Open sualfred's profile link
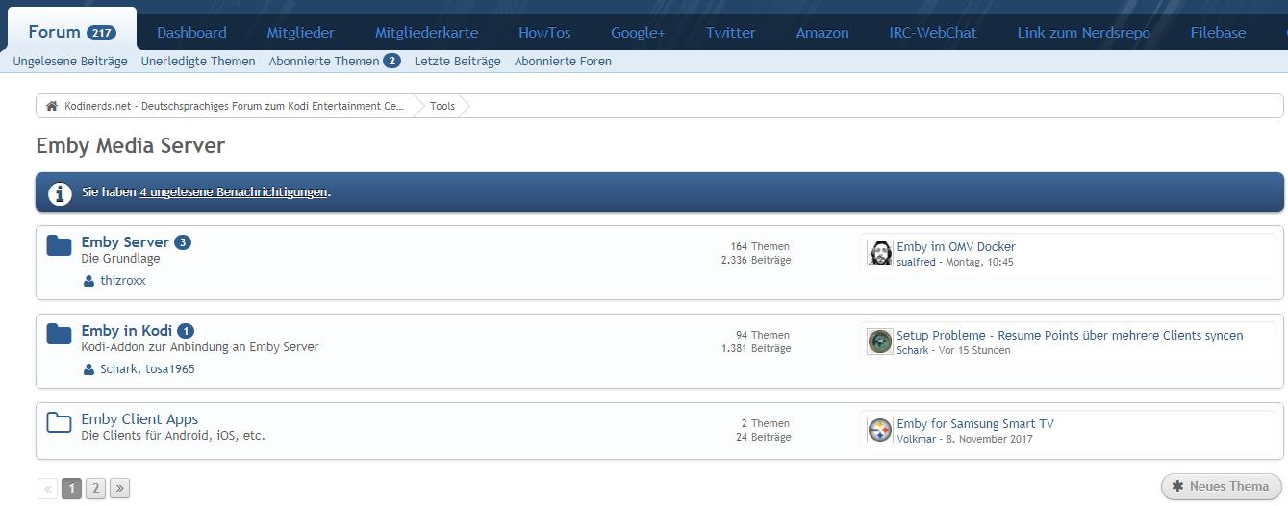This screenshot has height=506, width=1288. [916, 262]
